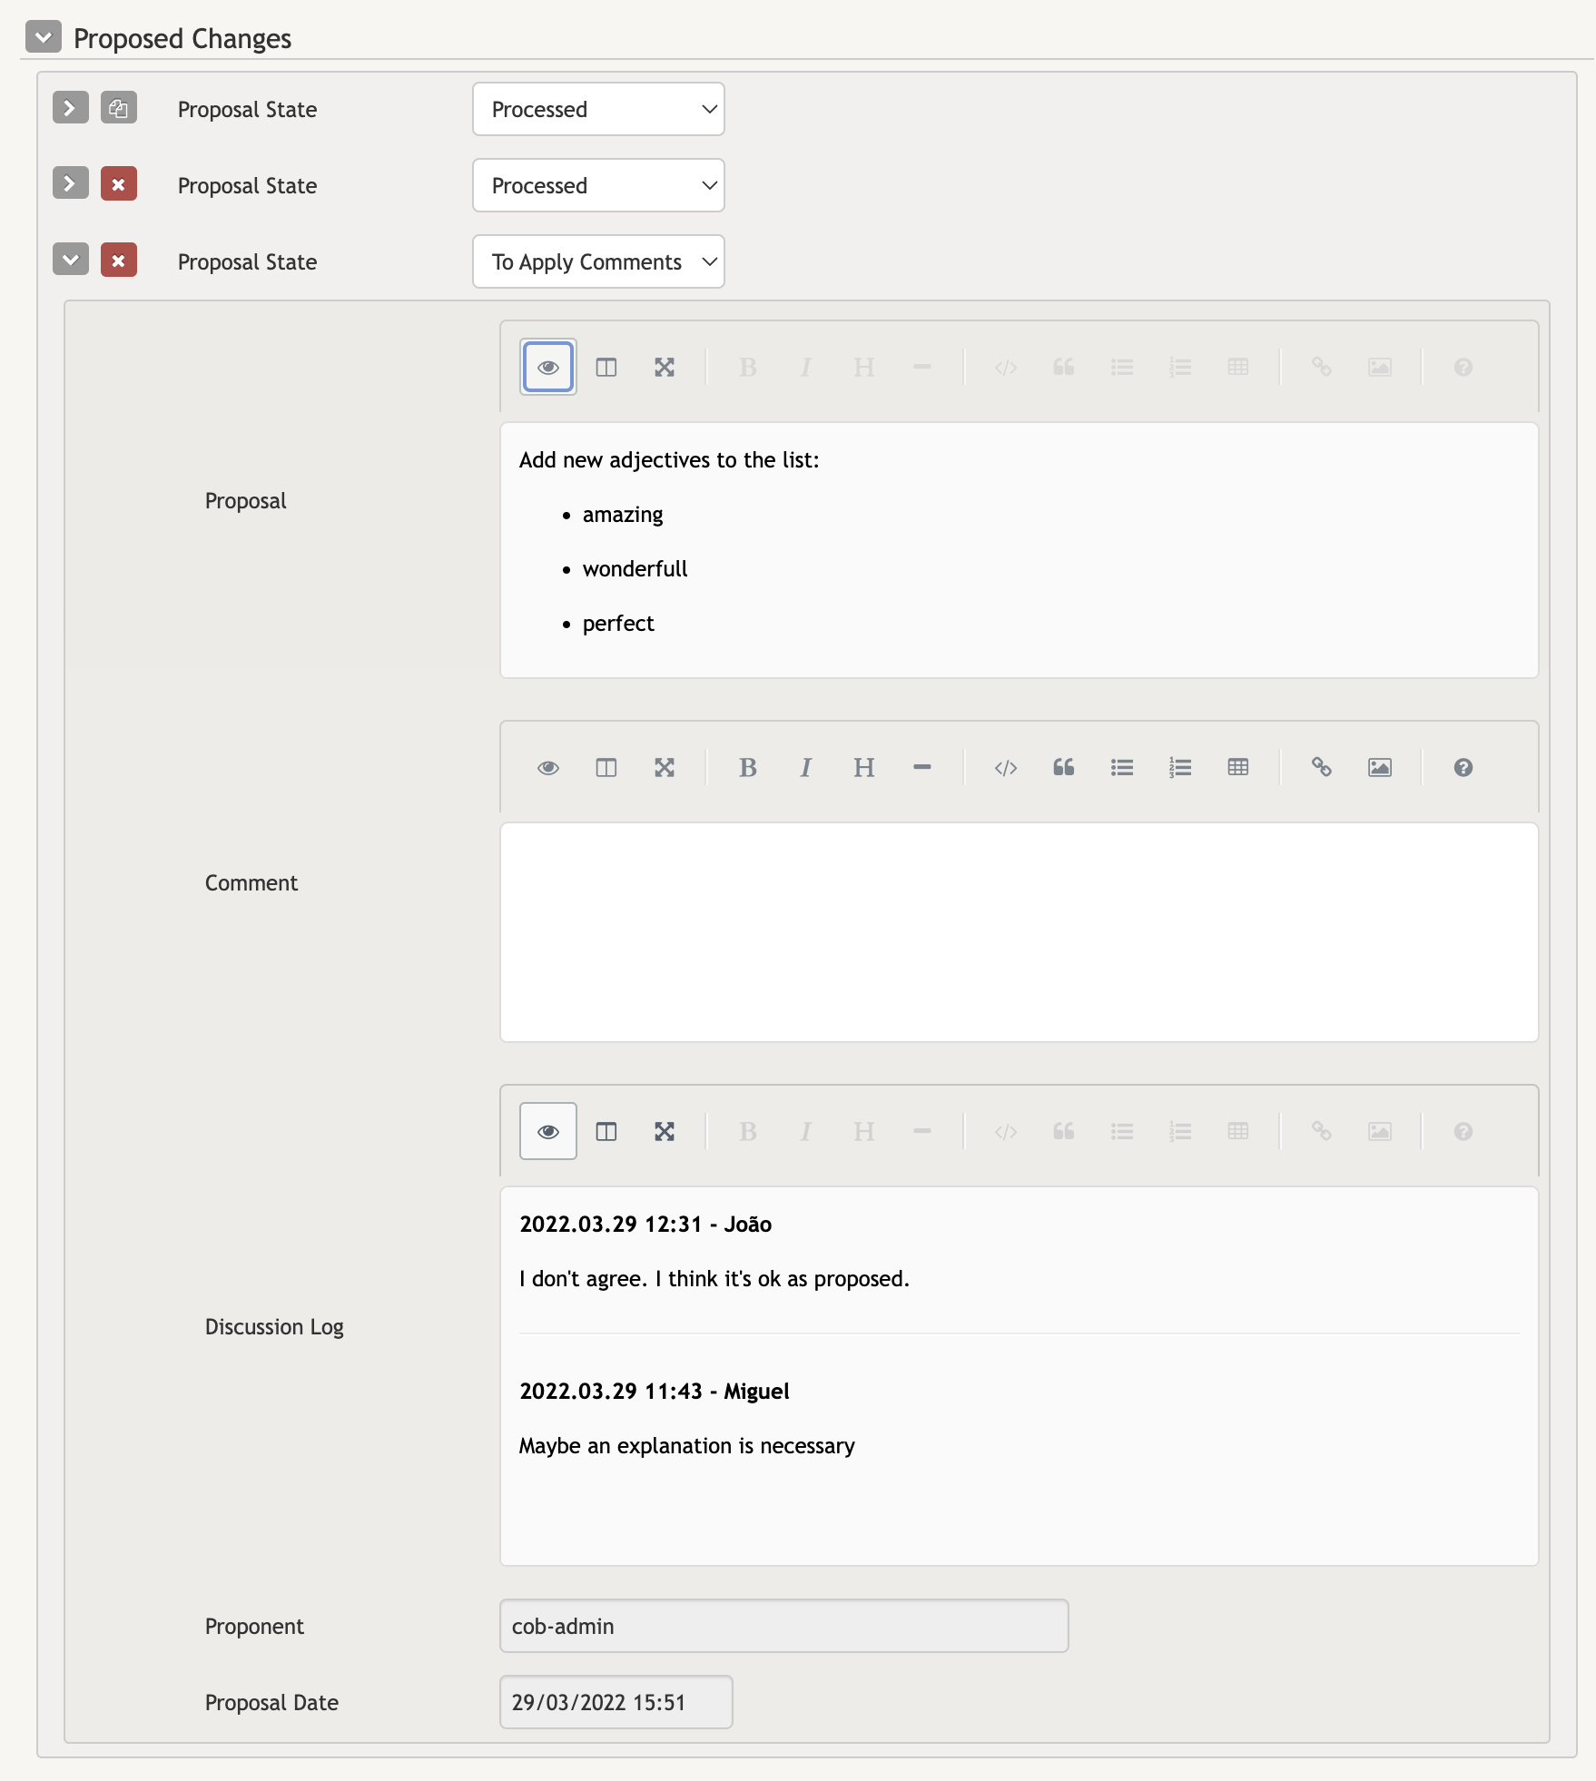Click bulleted list icon in Proposal editor toolbar
1596x1781 pixels.
click(x=1122, y=367)
